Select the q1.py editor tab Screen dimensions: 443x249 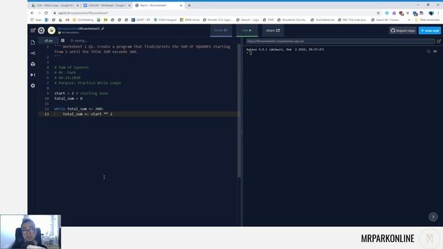pos(48,41)
